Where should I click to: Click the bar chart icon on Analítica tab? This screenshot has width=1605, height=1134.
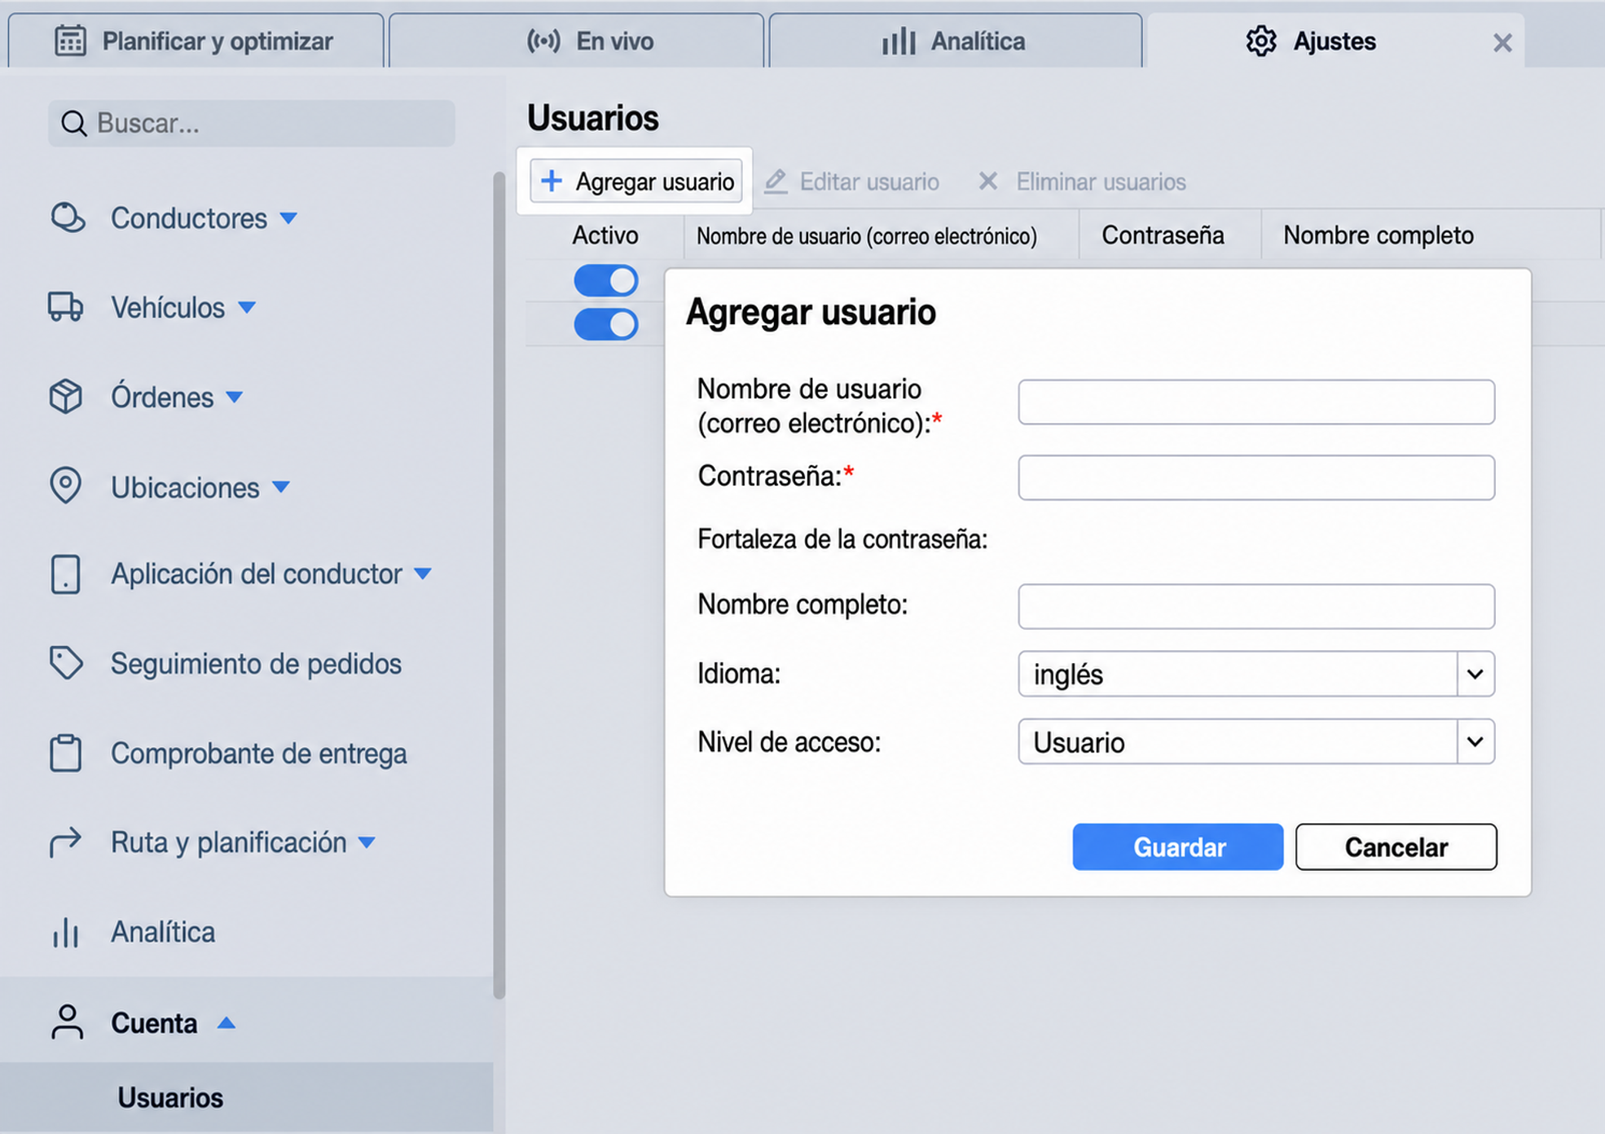pos(899,41)
